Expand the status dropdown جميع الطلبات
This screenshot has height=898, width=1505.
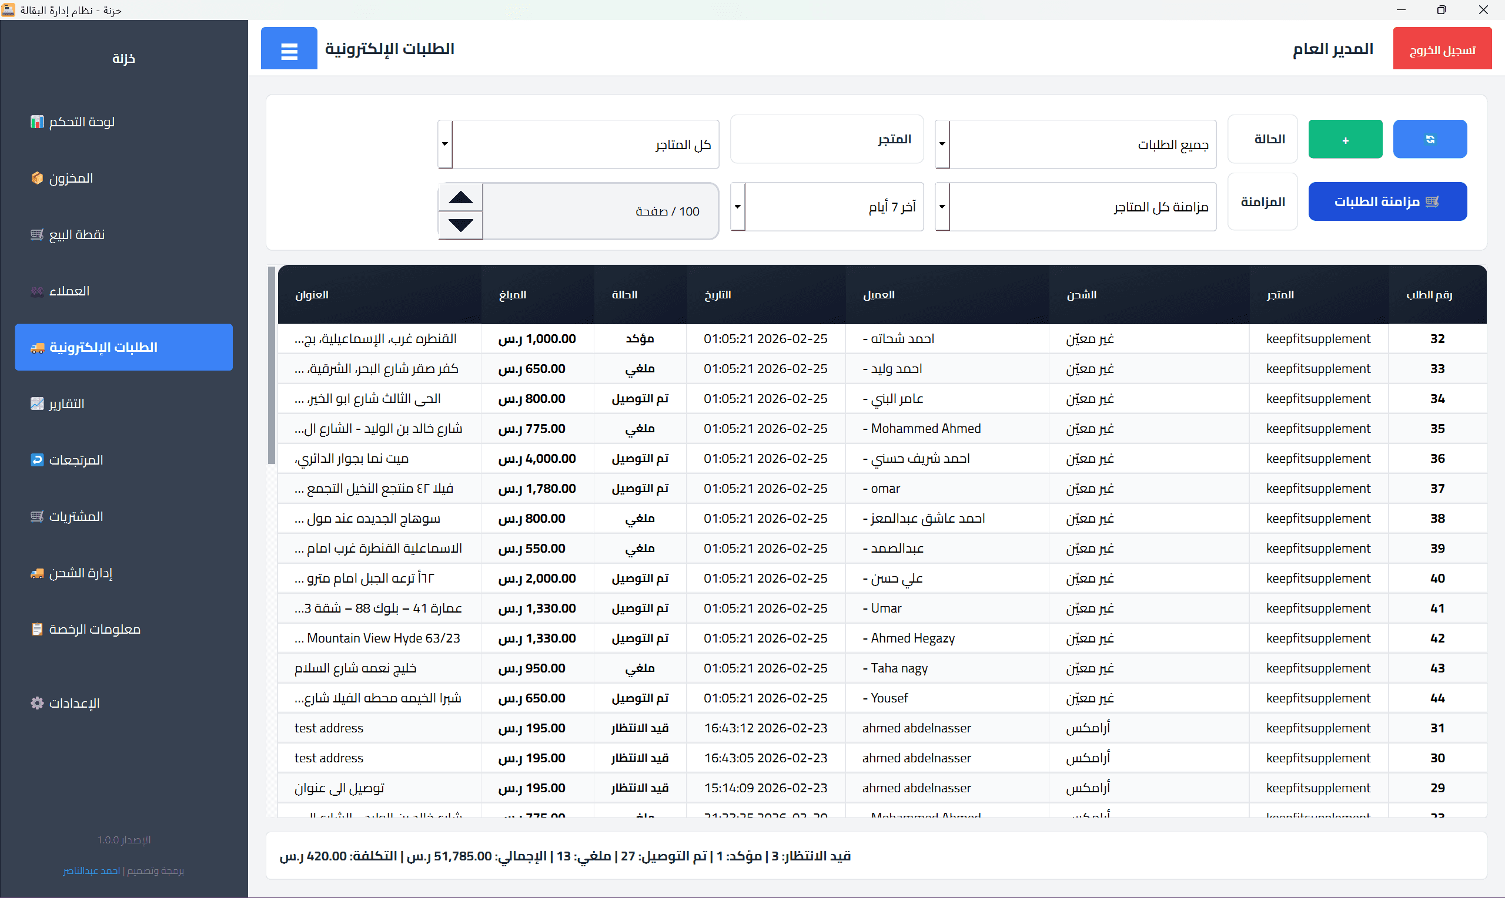pos(1076,144)
